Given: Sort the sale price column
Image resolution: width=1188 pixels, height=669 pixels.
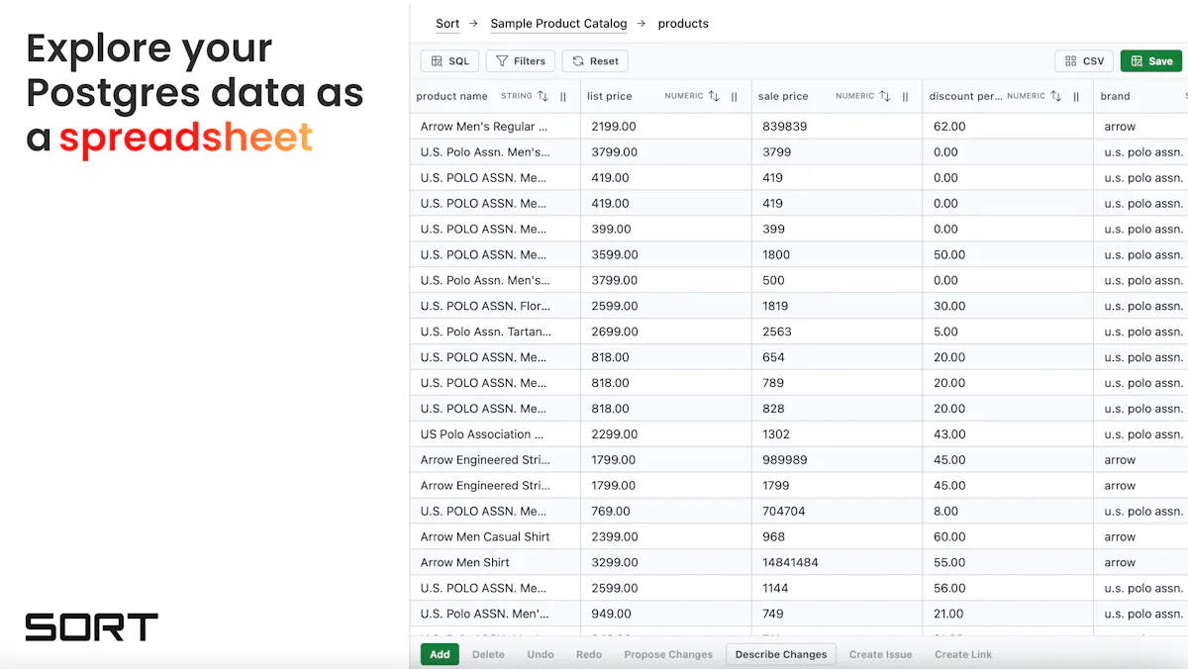Looking at the screenshot, I should [885, 96].
